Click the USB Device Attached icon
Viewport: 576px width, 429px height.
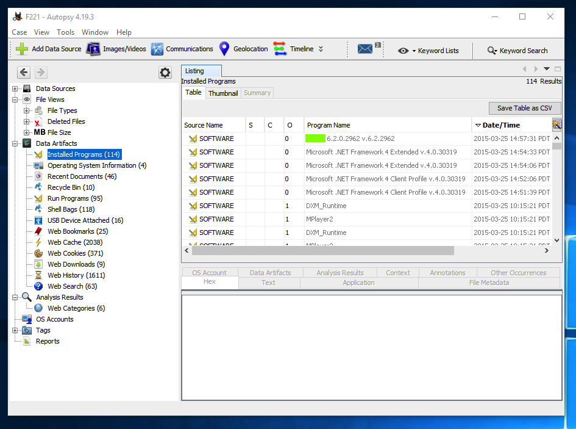coord(38,220)
